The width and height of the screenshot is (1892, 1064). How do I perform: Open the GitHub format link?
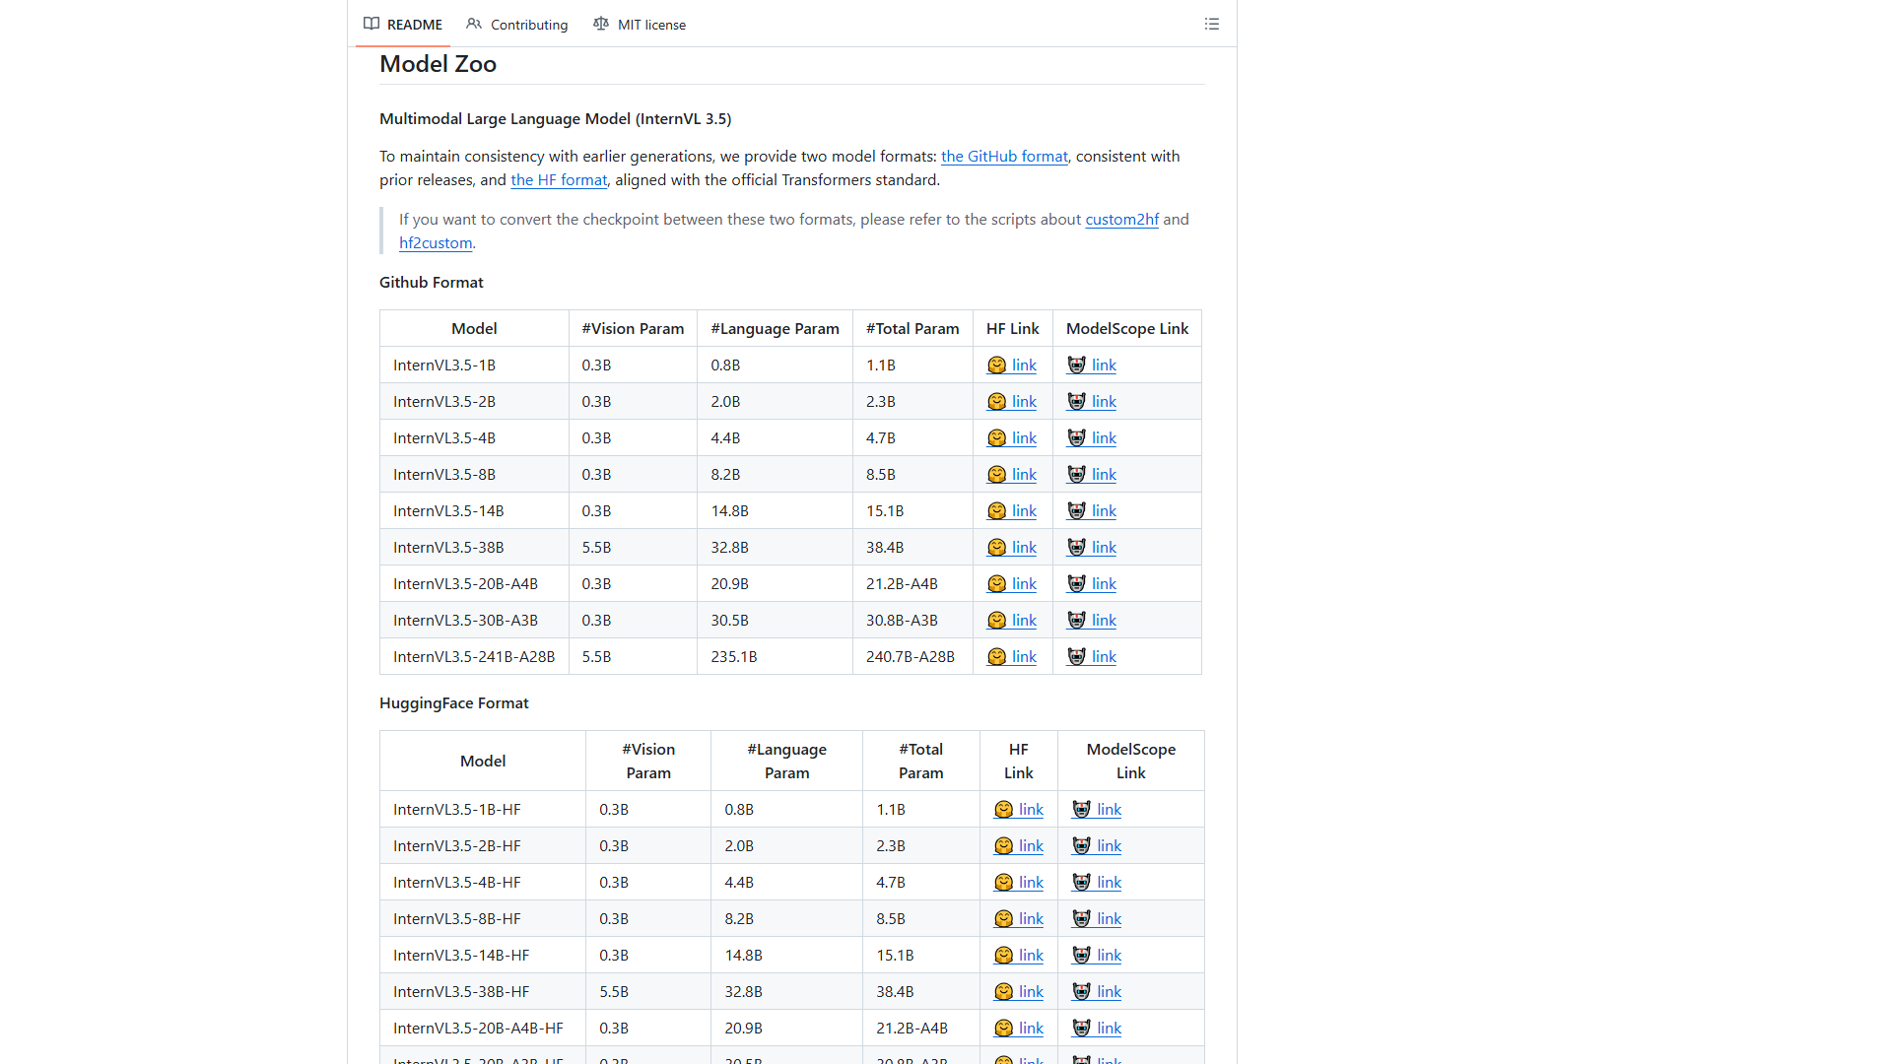[x=1004, y=156]
